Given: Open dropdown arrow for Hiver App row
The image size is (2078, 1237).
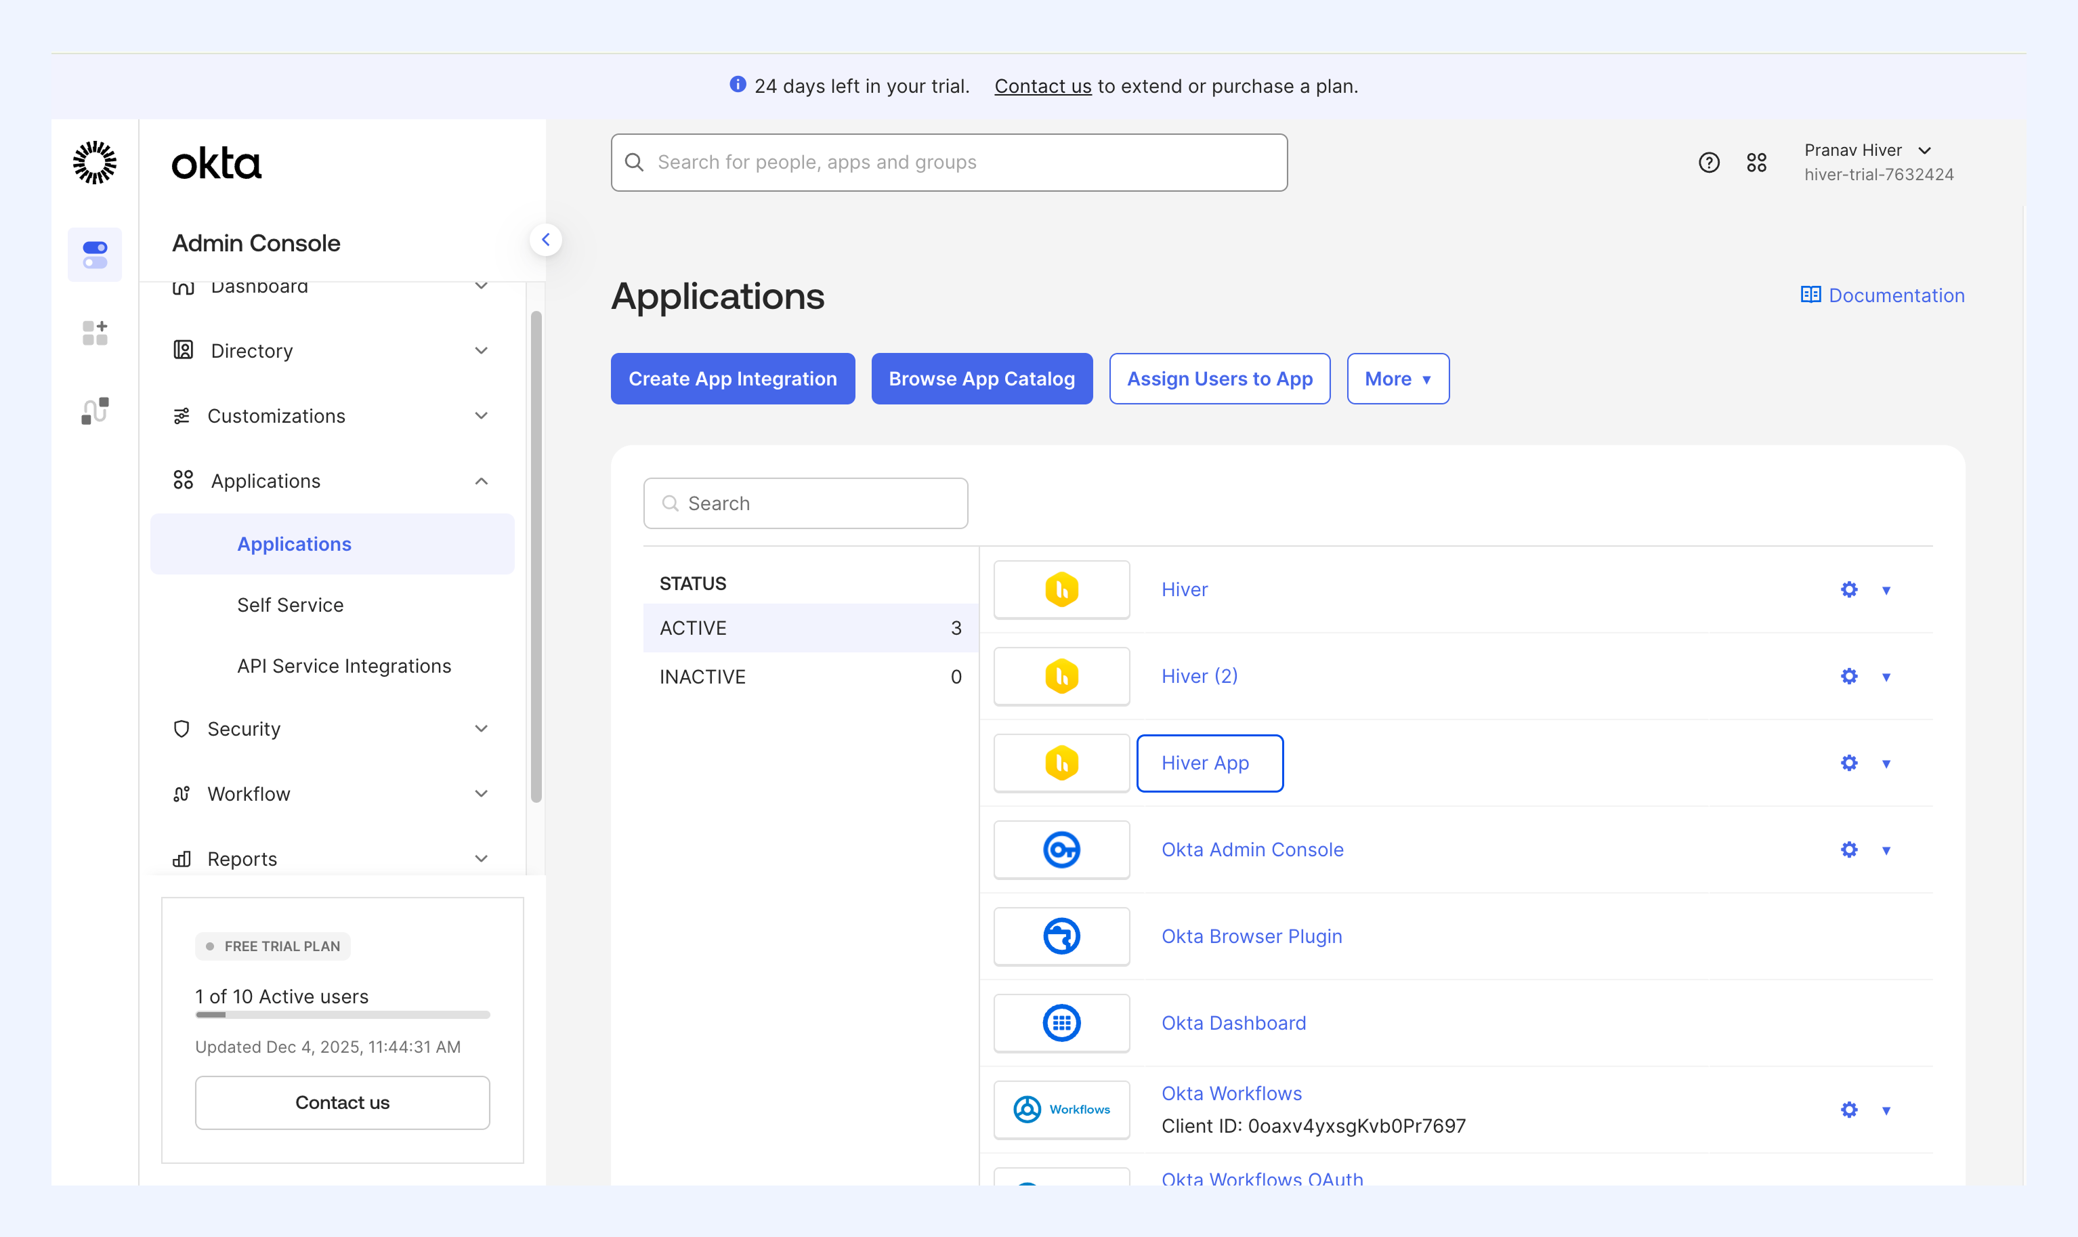Looking at the screenshot, I should [1886, 763].
